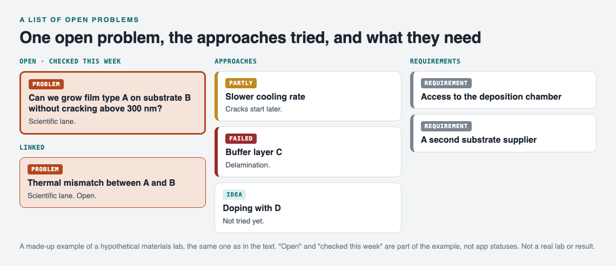The height and width of the screenshot is (266, 616).
Task: Click the REQUIREMENTS column heading
Action: pyautogui.click(x=435, y=61)
